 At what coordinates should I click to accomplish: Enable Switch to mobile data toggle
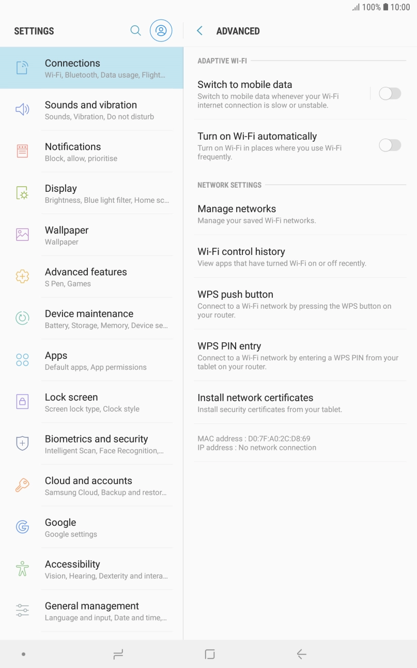[390, 94]
